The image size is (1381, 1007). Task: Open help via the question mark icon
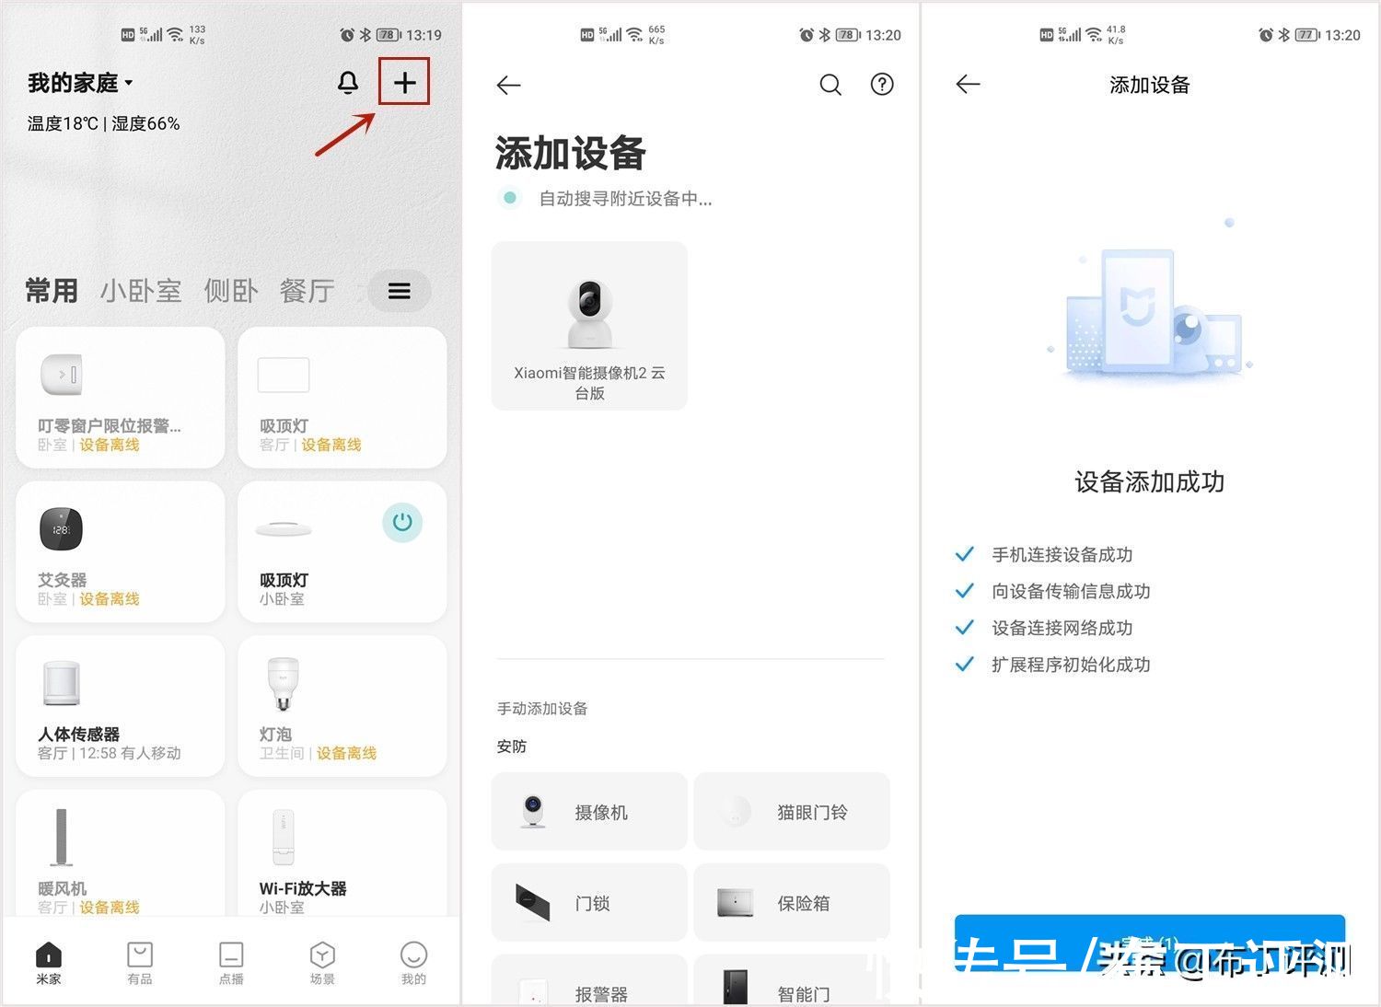882,85
